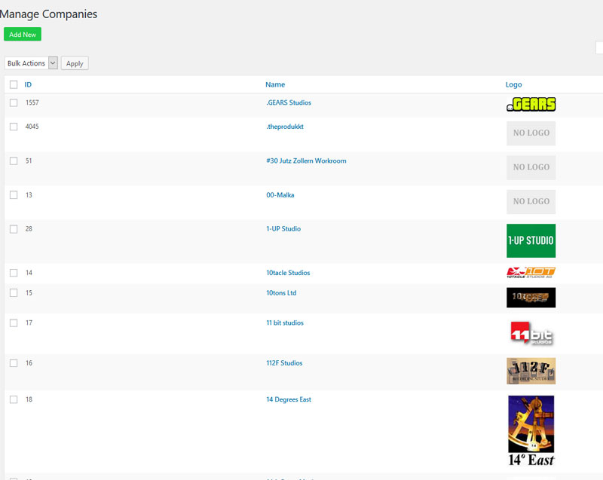Screen dimensions: 603x480
Task: Click the 11 bit studios logo
Action: click(531, 333)
